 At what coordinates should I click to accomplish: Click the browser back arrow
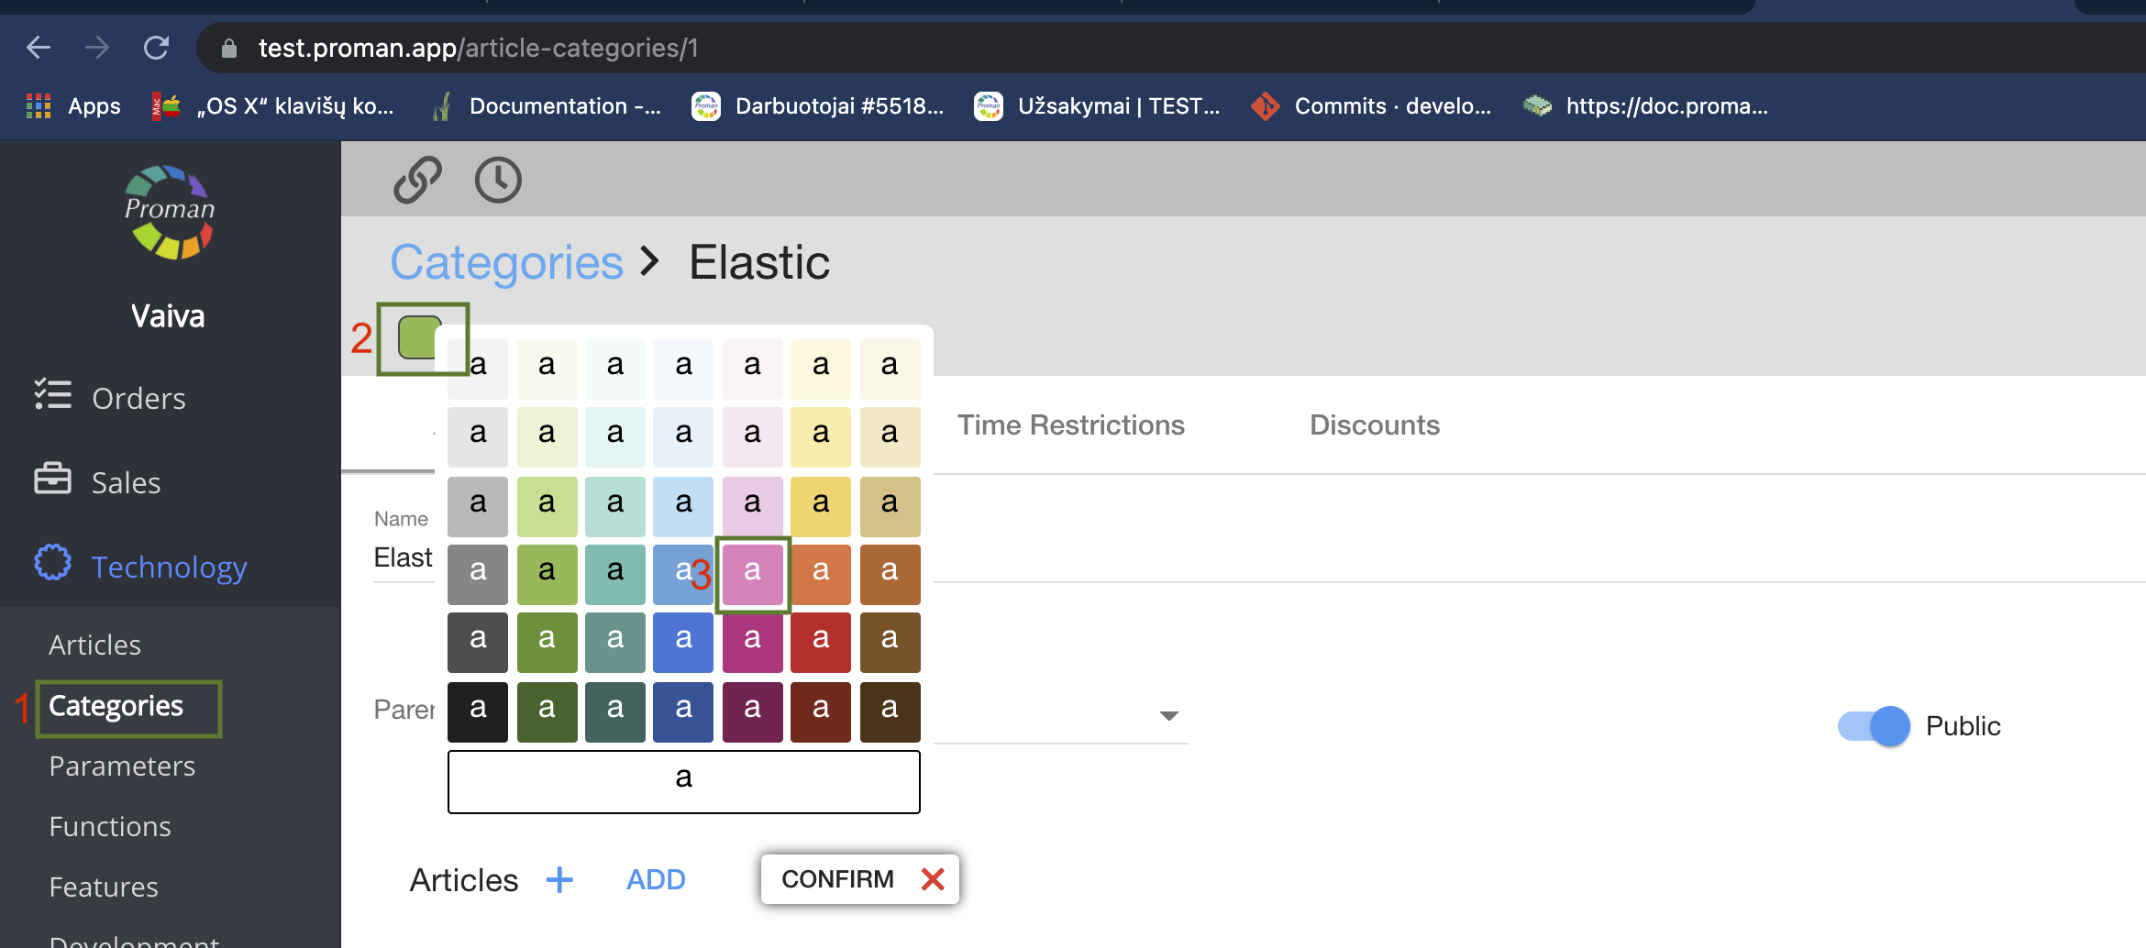[39, 48]
